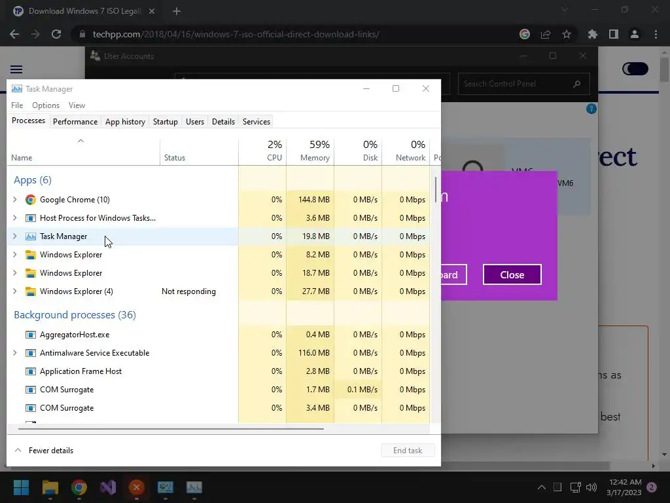Switch to the Services tab

point(256,121)
